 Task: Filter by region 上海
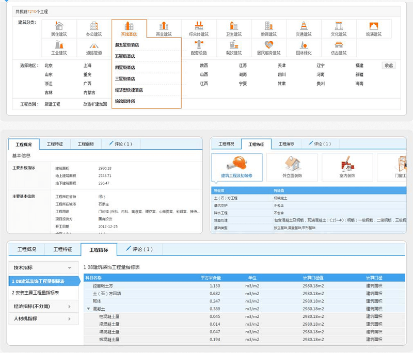pyautogui.click(x=87, y=66)
